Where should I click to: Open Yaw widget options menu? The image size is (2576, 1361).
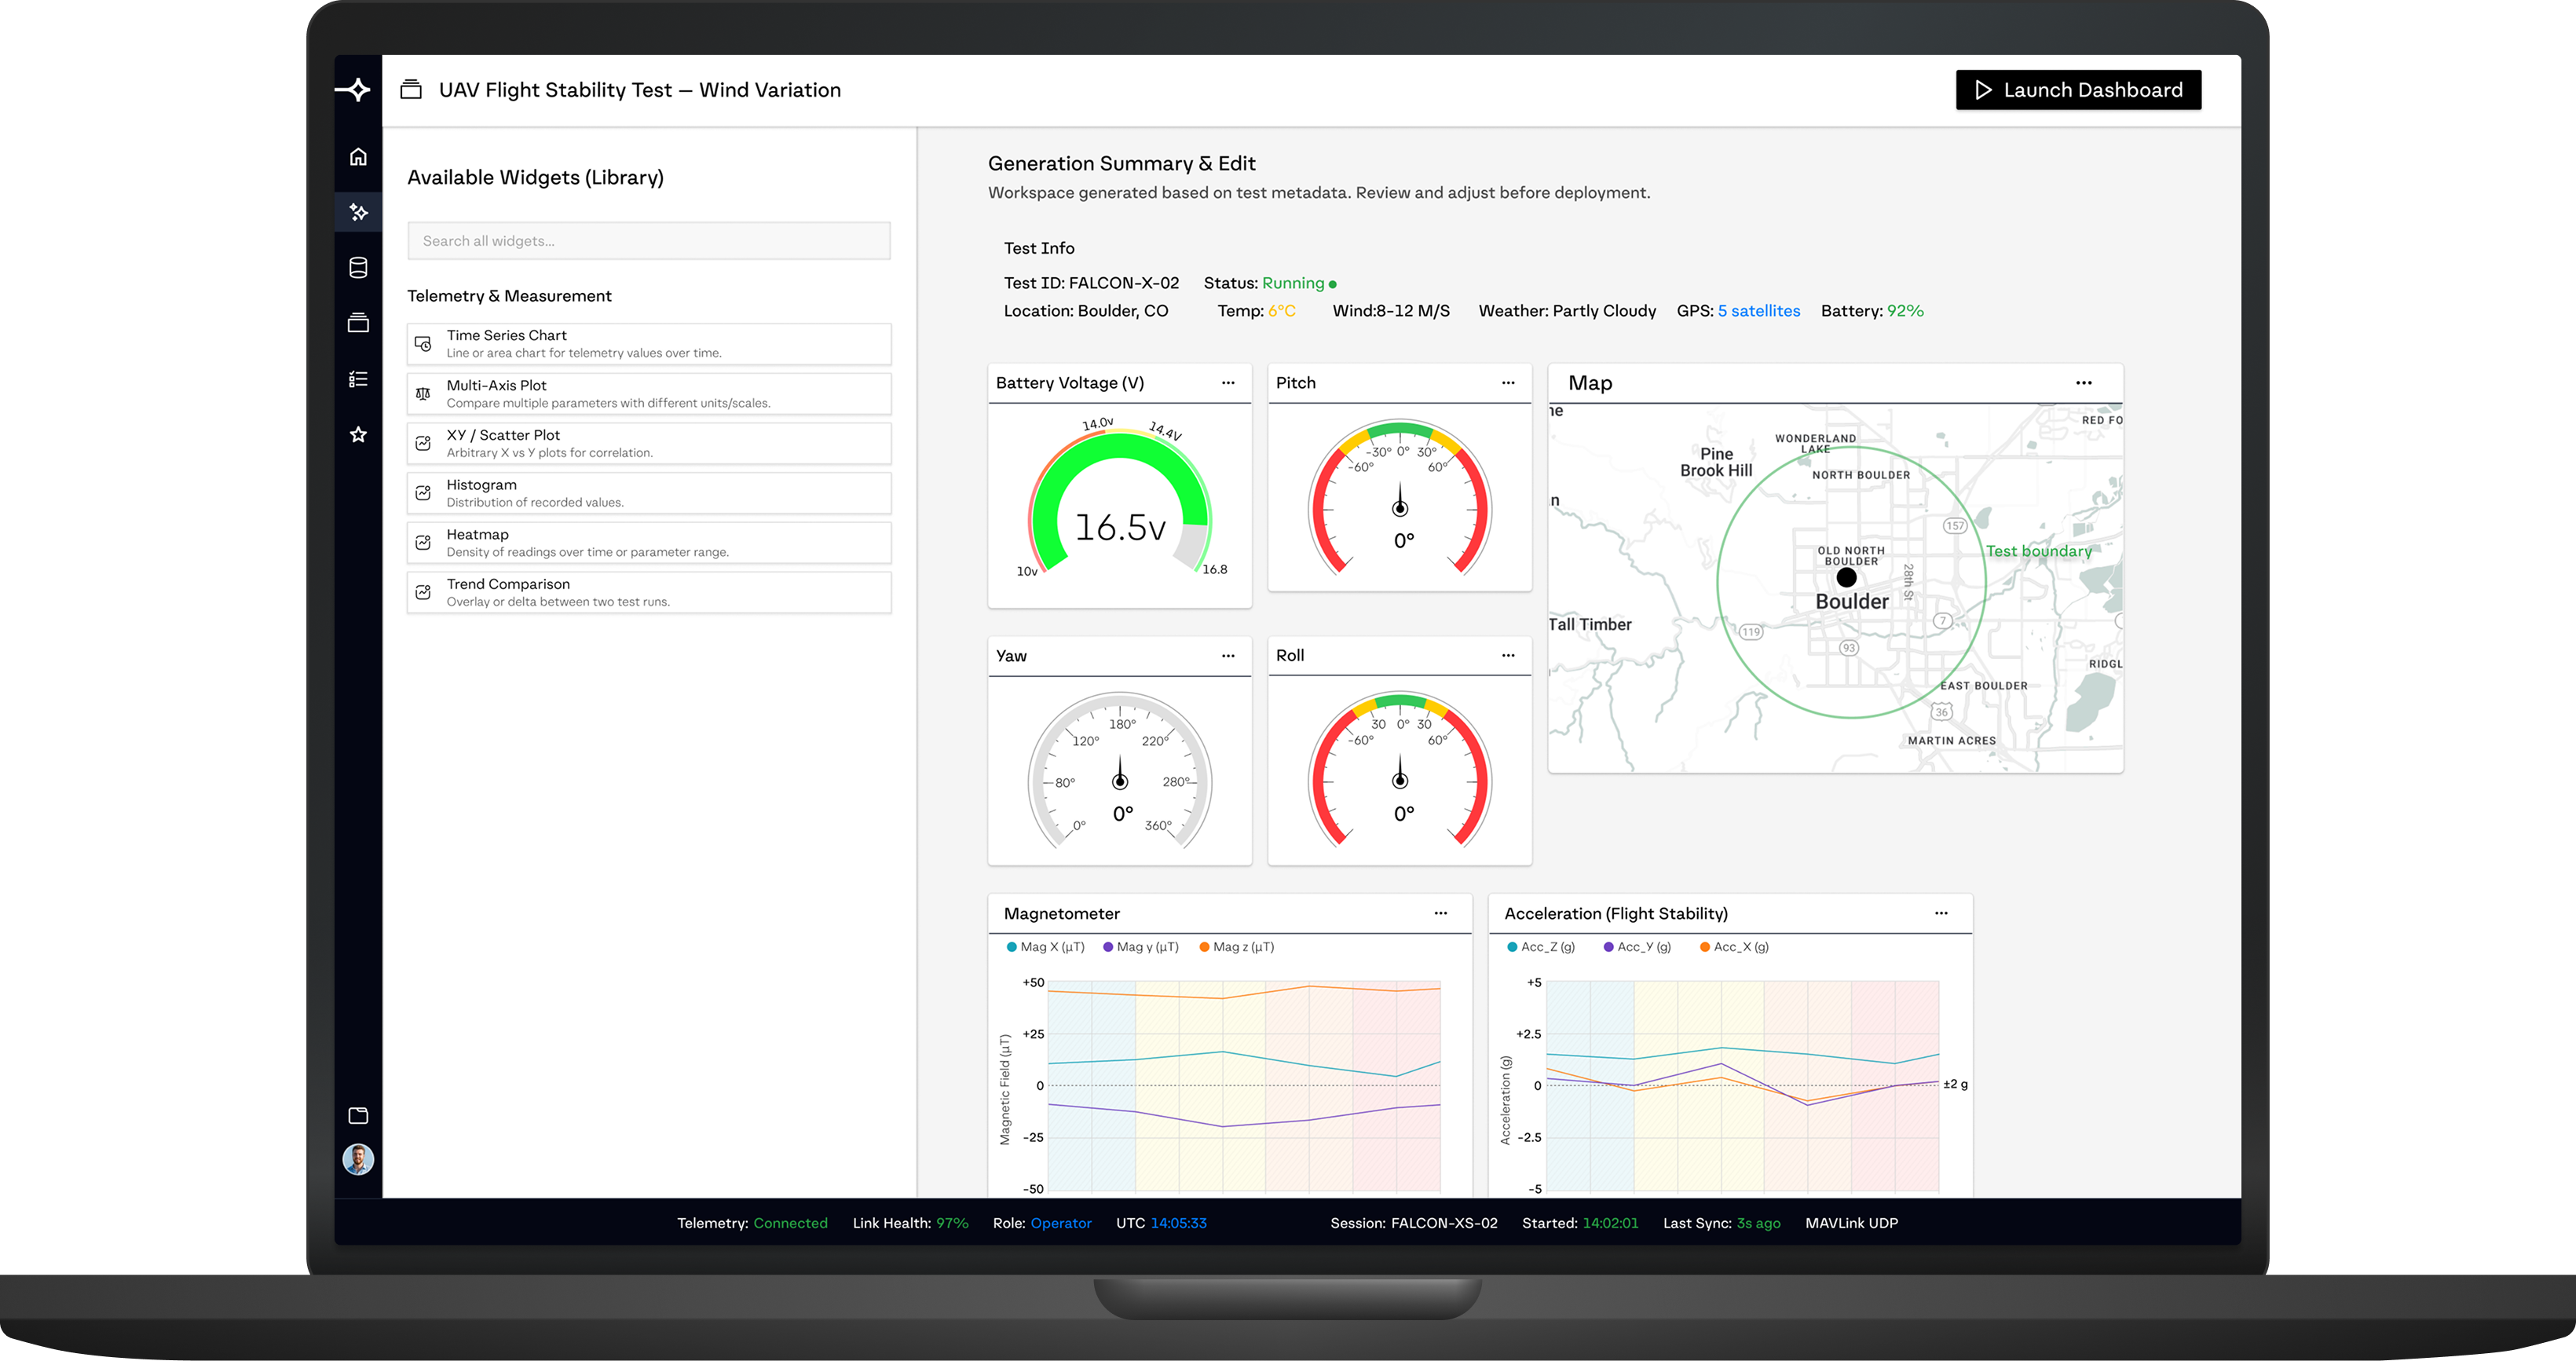(1228, 656)
